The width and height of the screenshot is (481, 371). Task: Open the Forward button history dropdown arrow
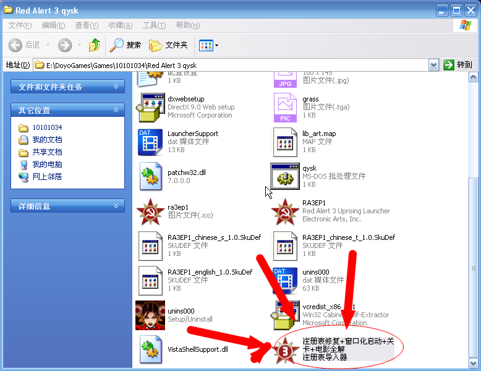pos(80,45)
